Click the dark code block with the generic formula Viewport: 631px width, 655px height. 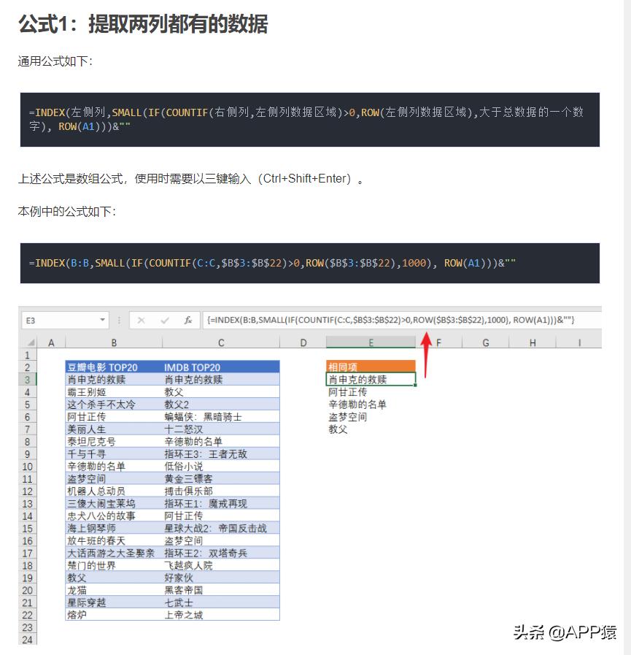[x=315, y=120]
